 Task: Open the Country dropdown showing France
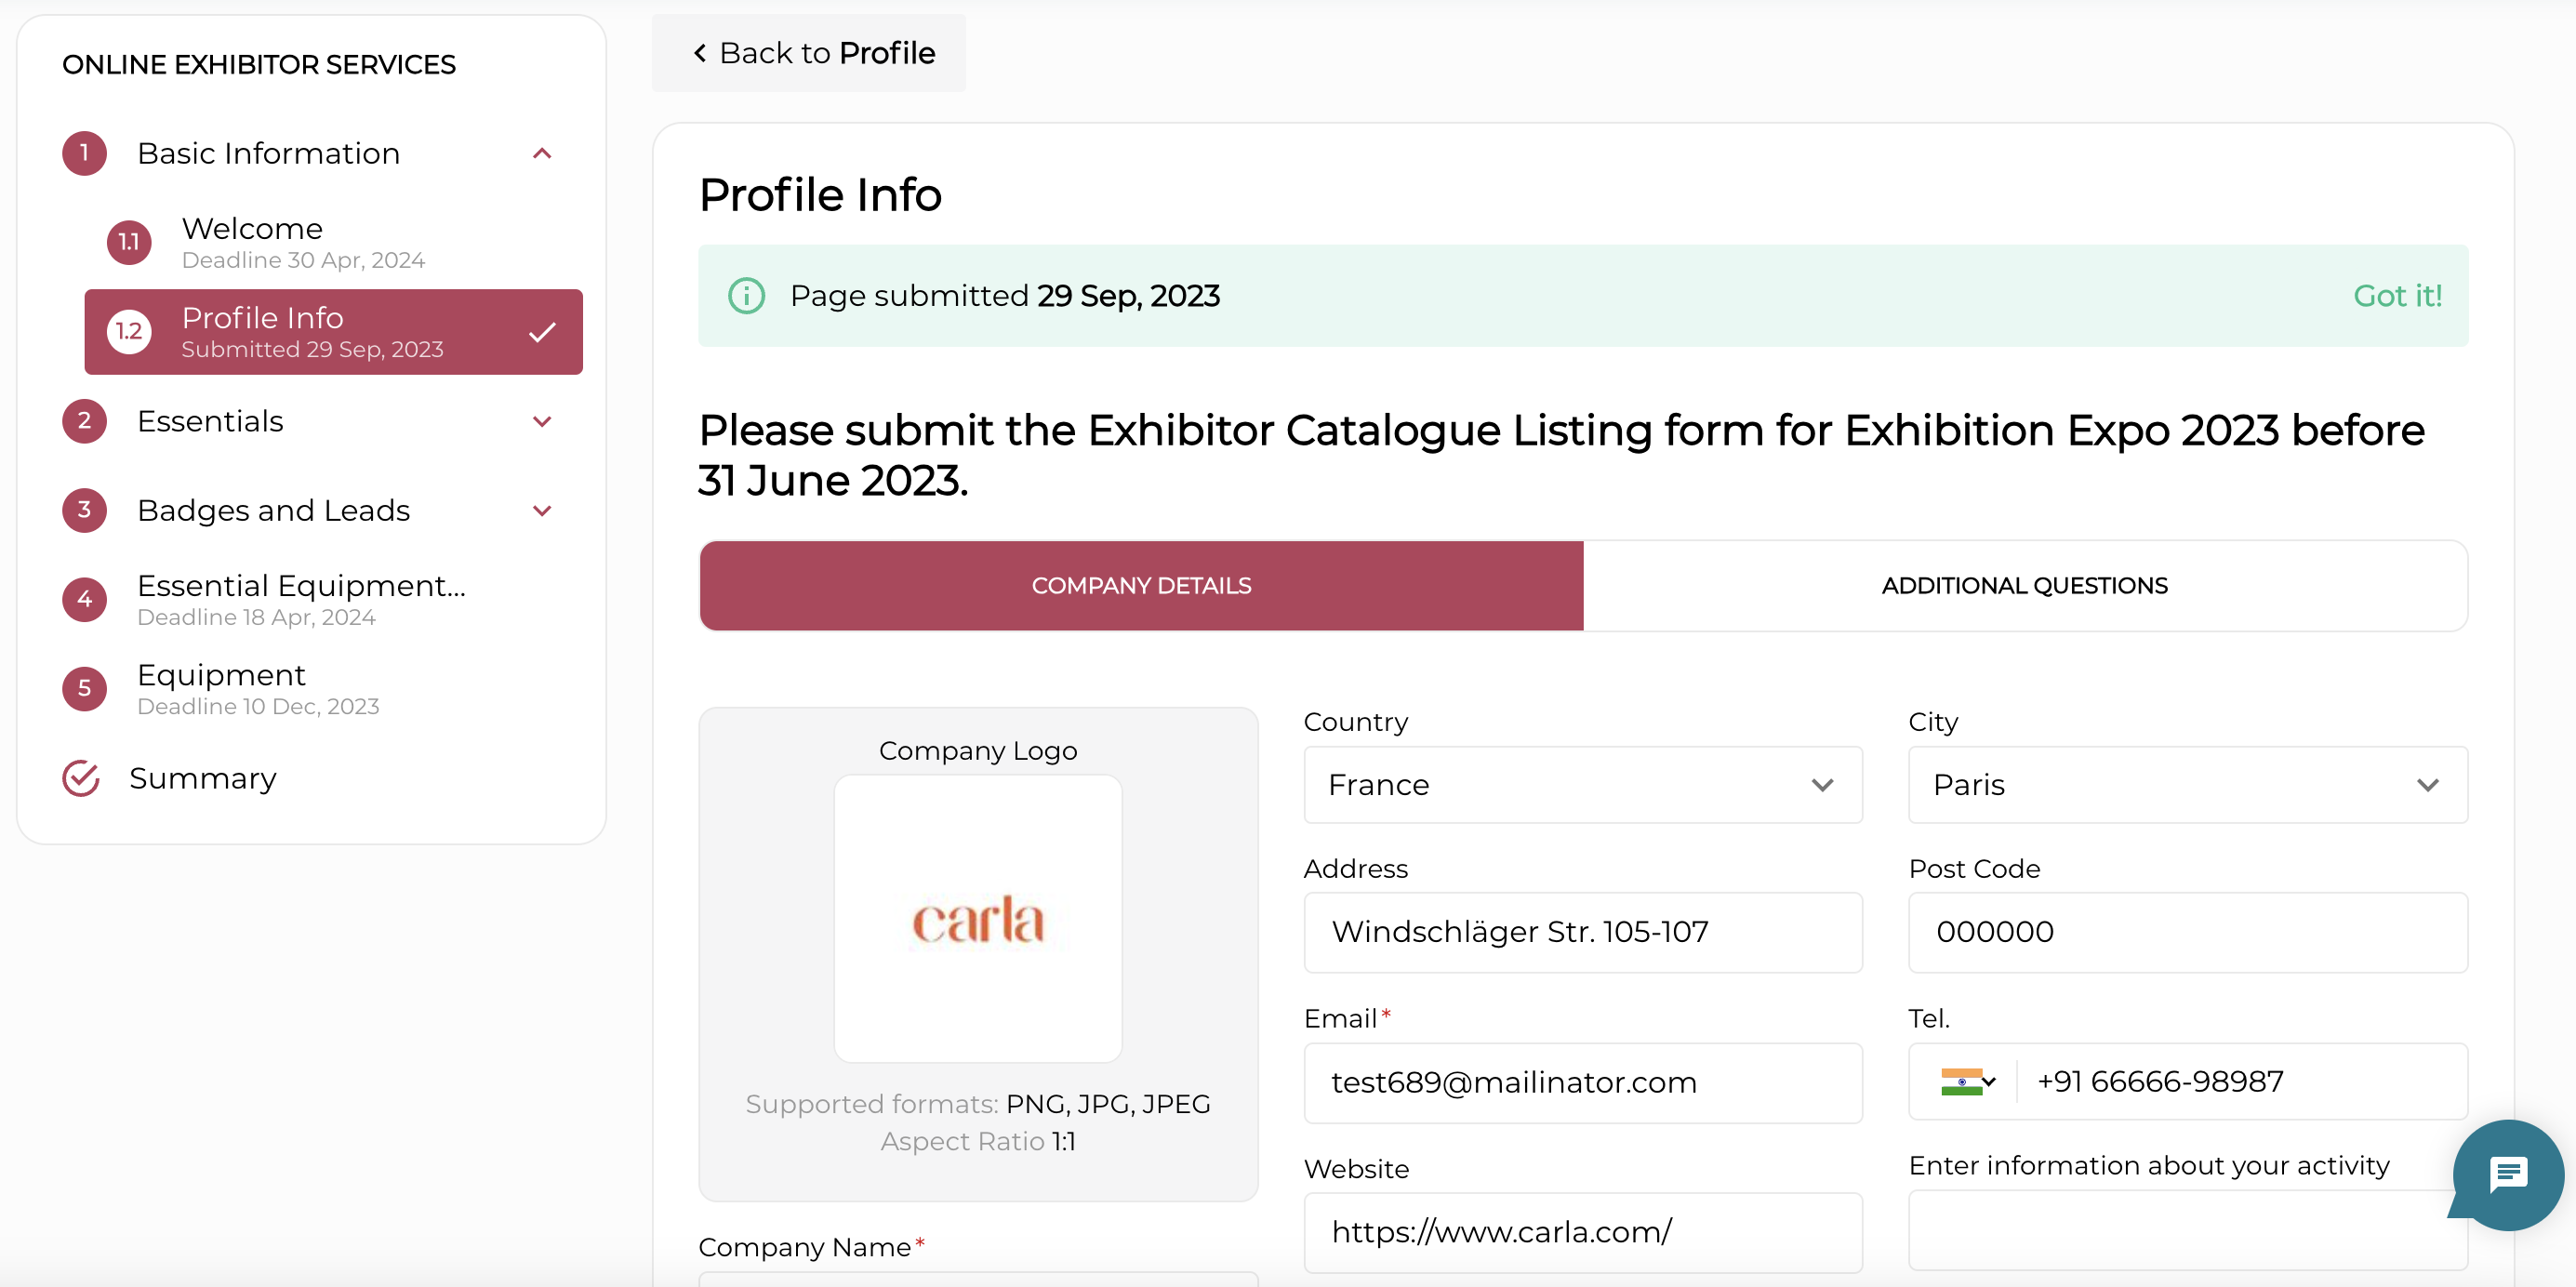[x=1582, y=785]
